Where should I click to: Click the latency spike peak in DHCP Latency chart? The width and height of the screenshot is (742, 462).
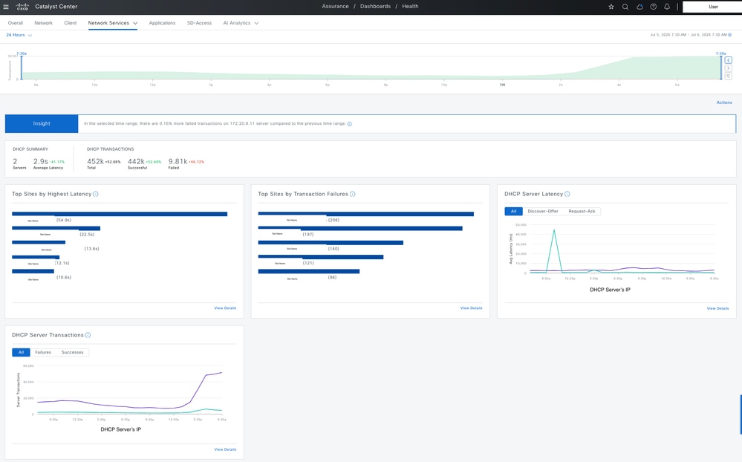[x=553, y=230]
